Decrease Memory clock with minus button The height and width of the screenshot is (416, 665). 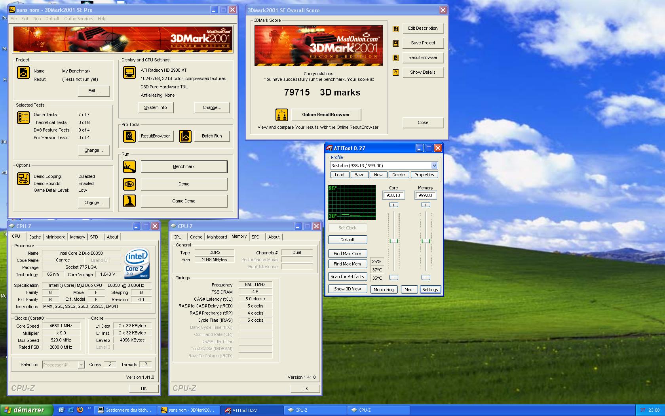coord(426,277)
